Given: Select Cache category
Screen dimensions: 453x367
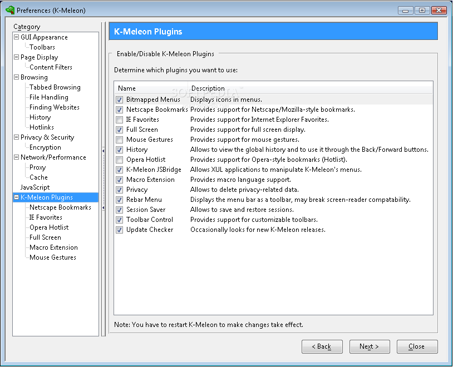Looking at the screenshot, I should pyautogui.click(x=38, y=177).
